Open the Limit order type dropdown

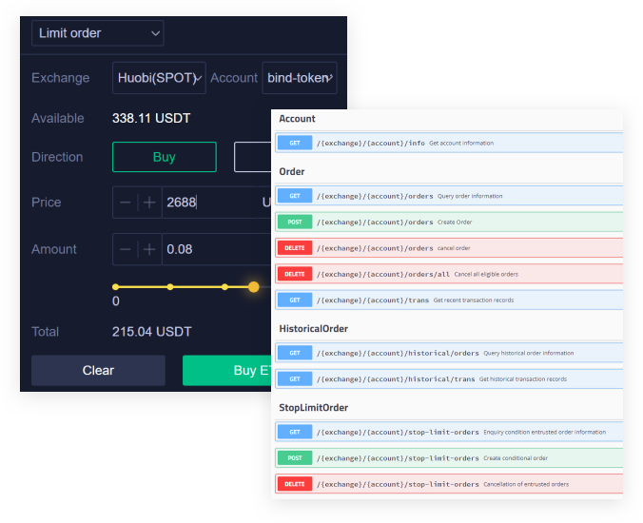[x=98, y=33]
